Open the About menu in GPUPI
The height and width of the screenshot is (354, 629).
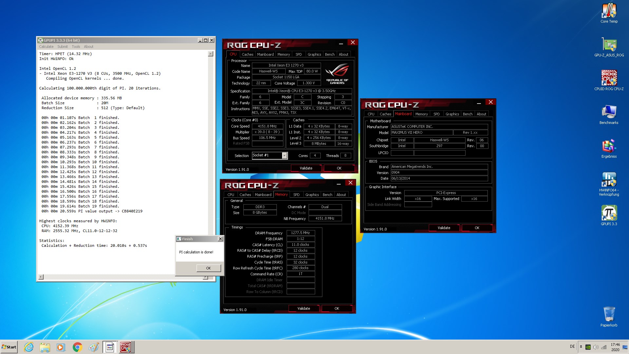pyautogui.click(x=88, y=47)
